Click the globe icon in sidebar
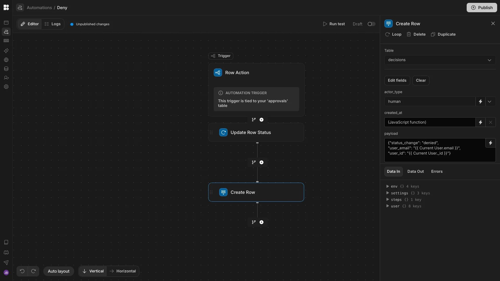 (6, 60)
